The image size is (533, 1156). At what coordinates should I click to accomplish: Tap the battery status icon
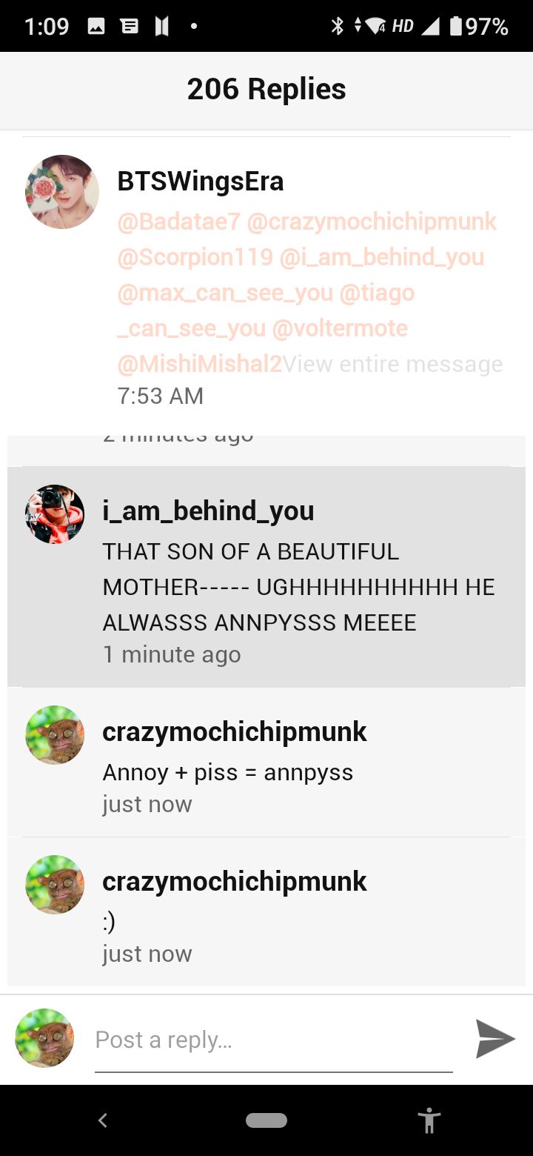456,27
